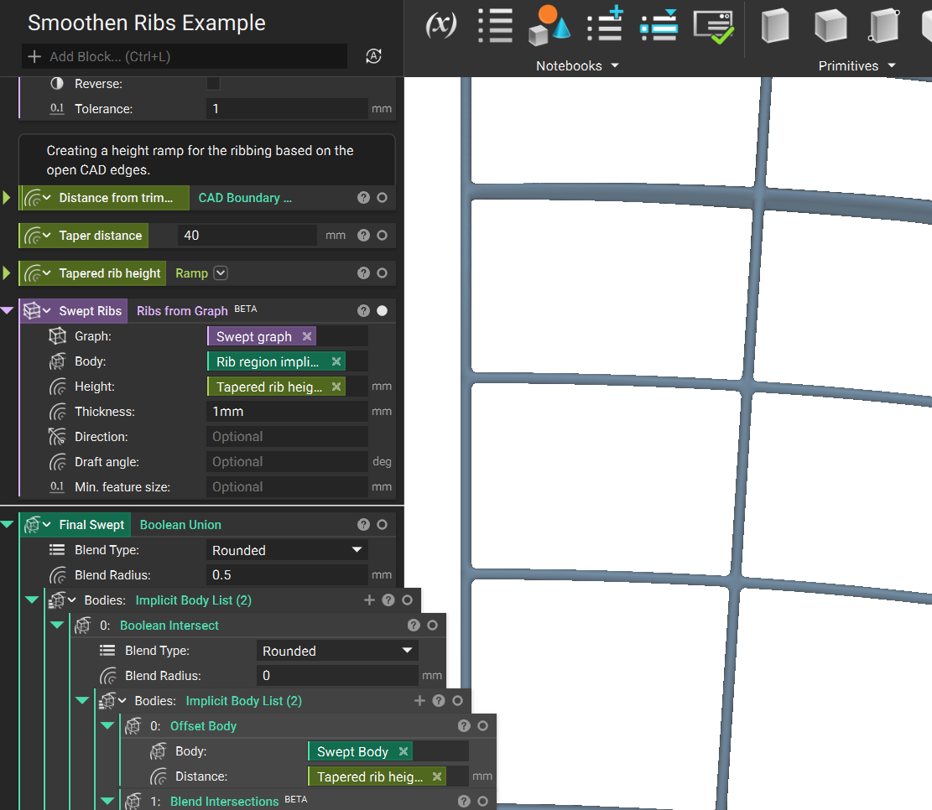Toggle visibility circle for Taper distance
Image resolution: width=932 pixels, height=810 pixels.
(x=383, y=236)
